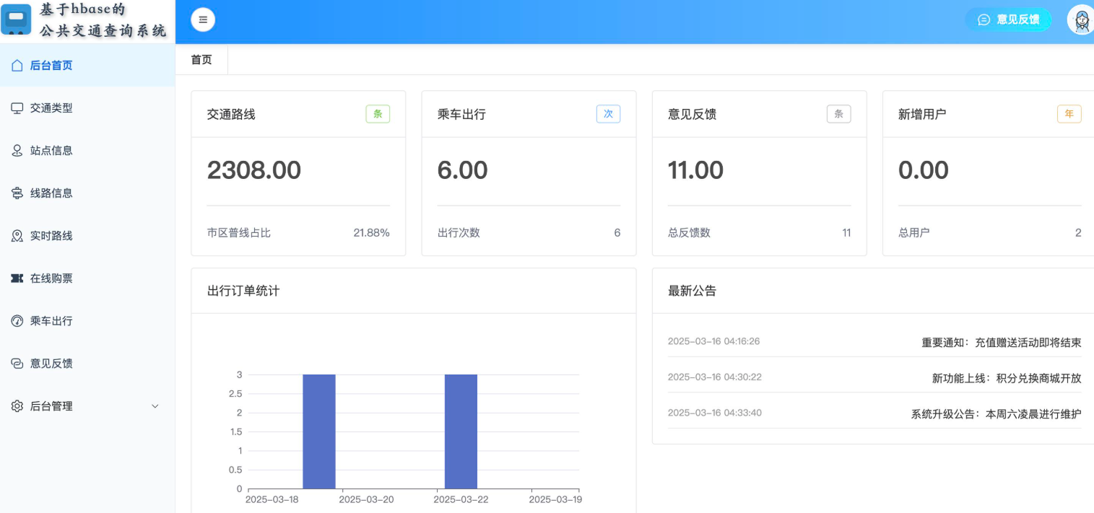
Task: Click the 2025-03-20 axis label
Action: pyautogui.click(x=366, y=499)
